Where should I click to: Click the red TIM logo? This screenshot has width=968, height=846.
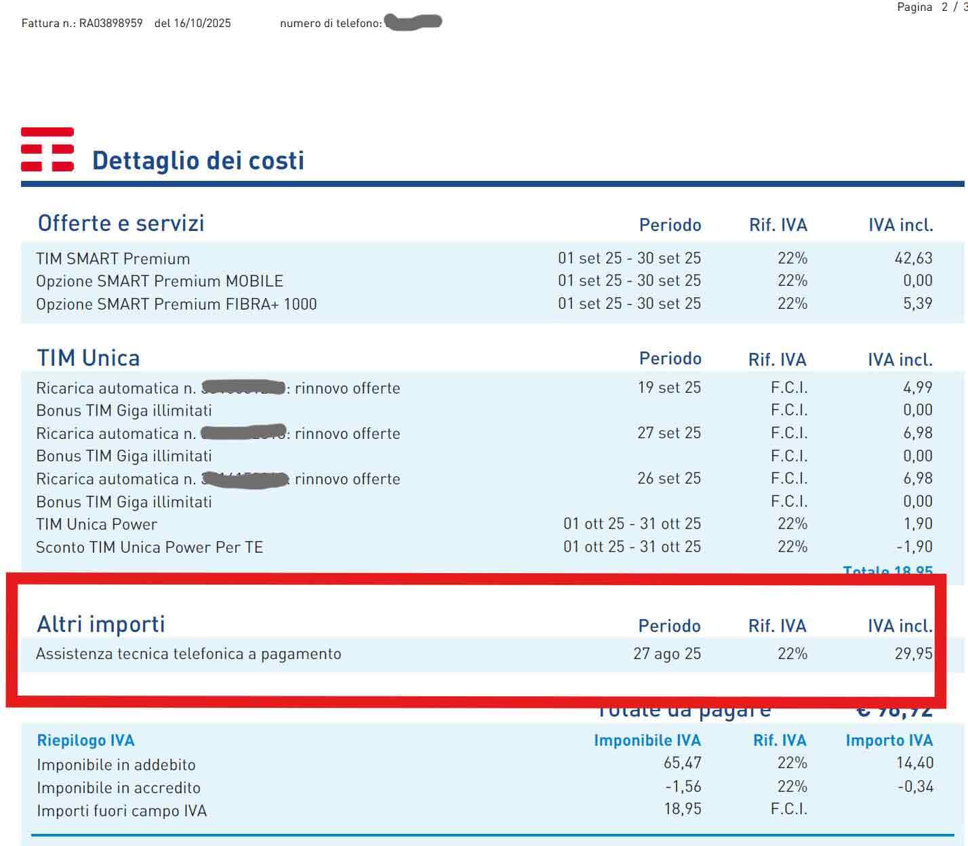coord(47,149)
